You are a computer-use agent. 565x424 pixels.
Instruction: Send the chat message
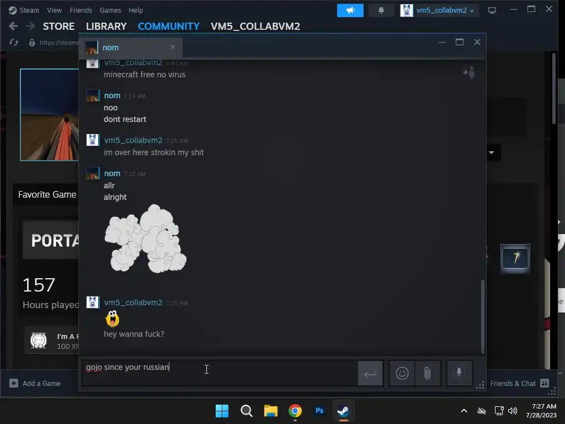[x=370, y=374]
